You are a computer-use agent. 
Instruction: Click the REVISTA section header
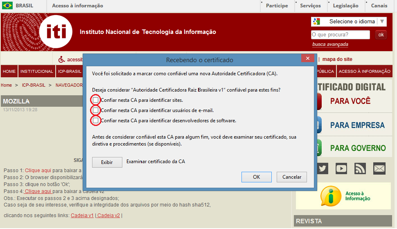(343, 221)
